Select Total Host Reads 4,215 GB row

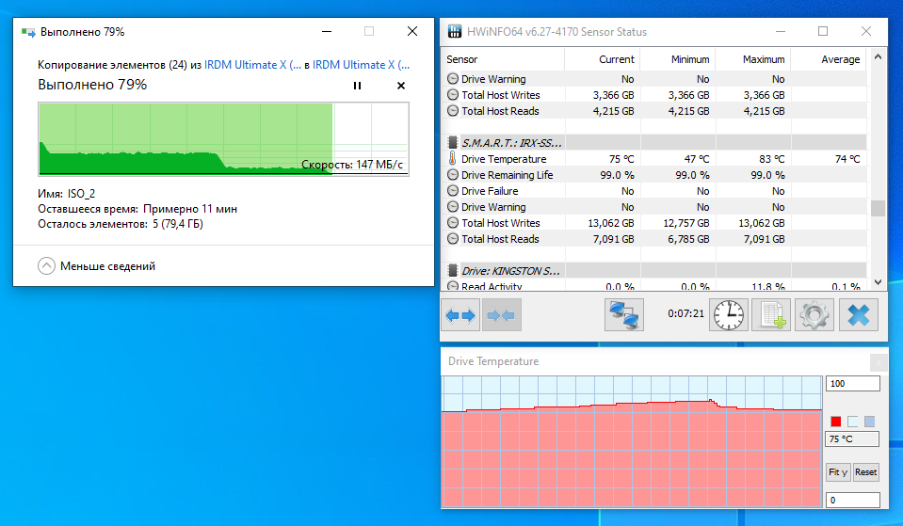[x=654, y=111]
